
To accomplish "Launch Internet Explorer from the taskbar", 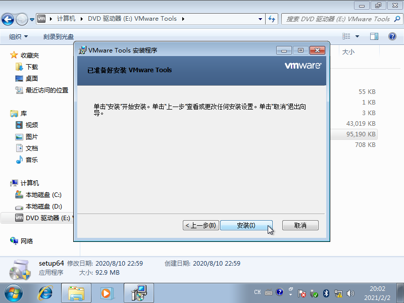I will [45, 293].
